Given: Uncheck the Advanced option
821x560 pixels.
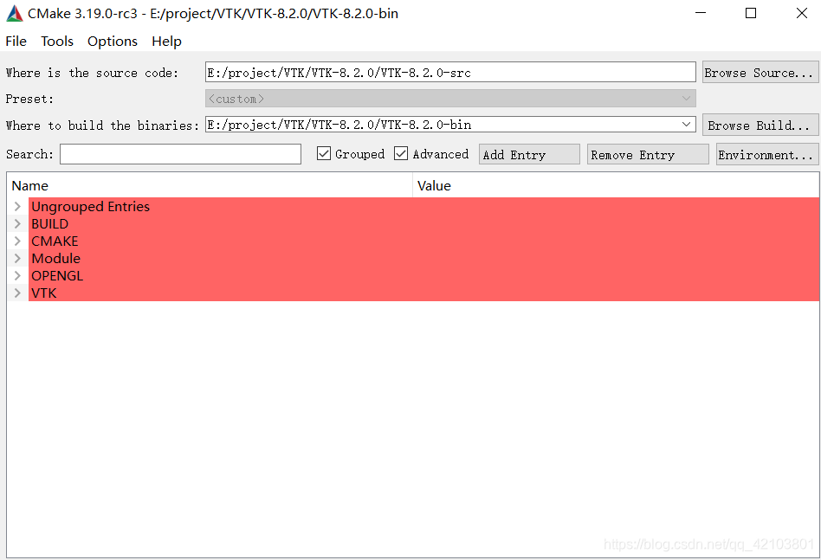Looking at the screenshot, I should pos(400,153).
